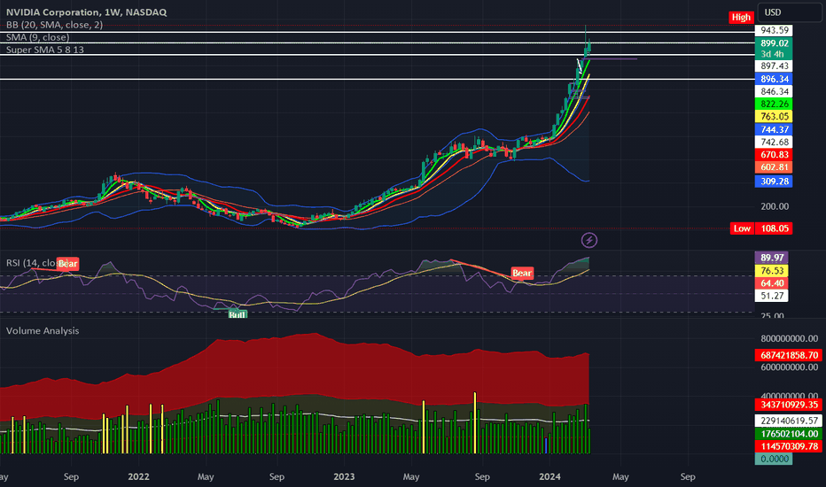Click the Bear label near late 2023 RSI
Viewport: 826px width, 487px height.
click(522, 273)
